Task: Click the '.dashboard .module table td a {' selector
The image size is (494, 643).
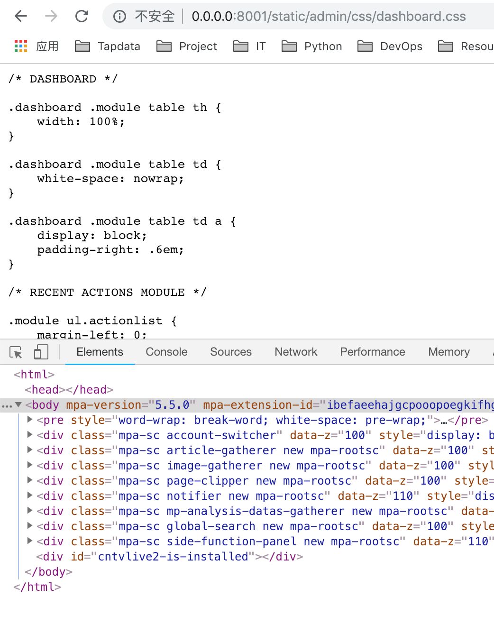Action: click(122, 221)
